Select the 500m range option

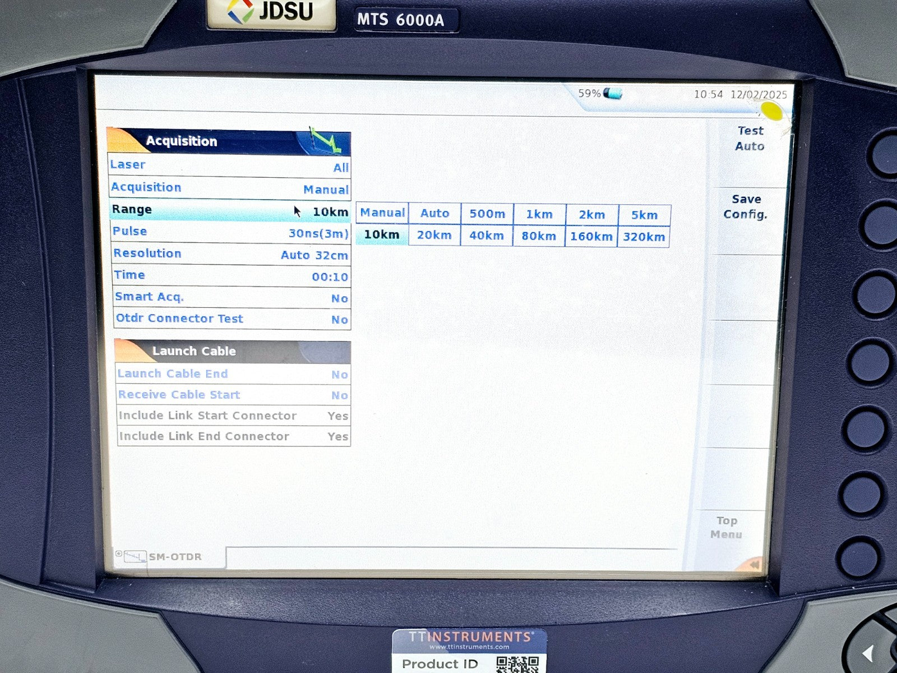click(487, 214)
